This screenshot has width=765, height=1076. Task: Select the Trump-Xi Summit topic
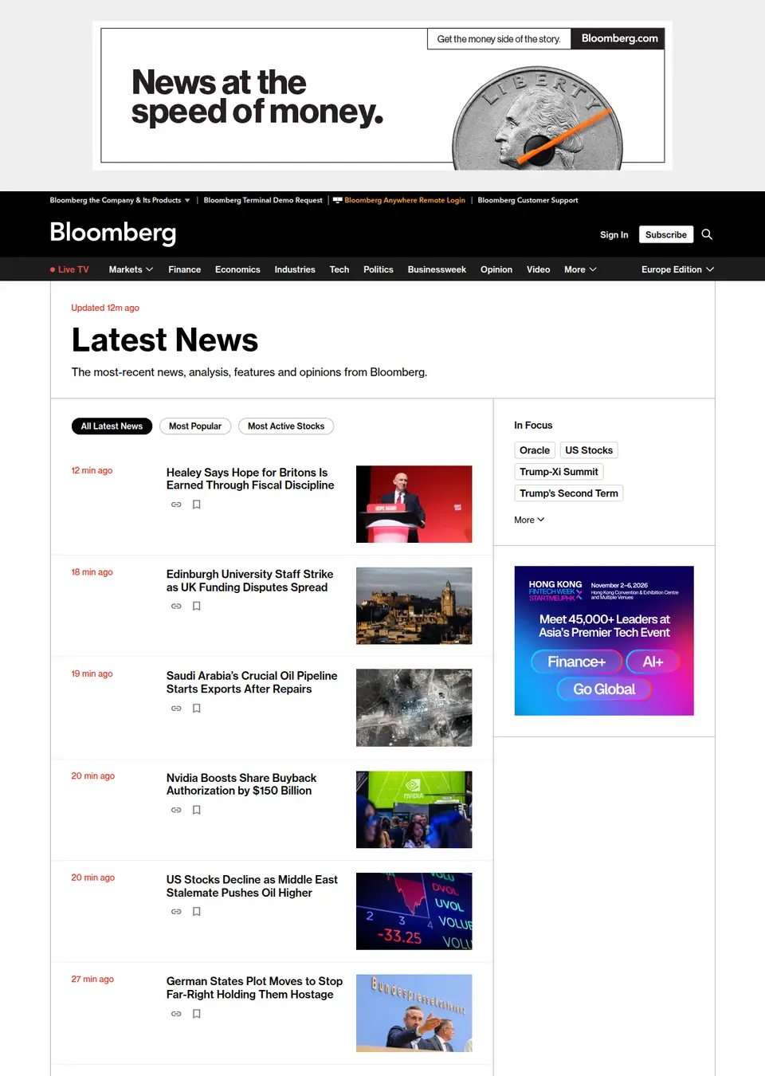point(559,472)
